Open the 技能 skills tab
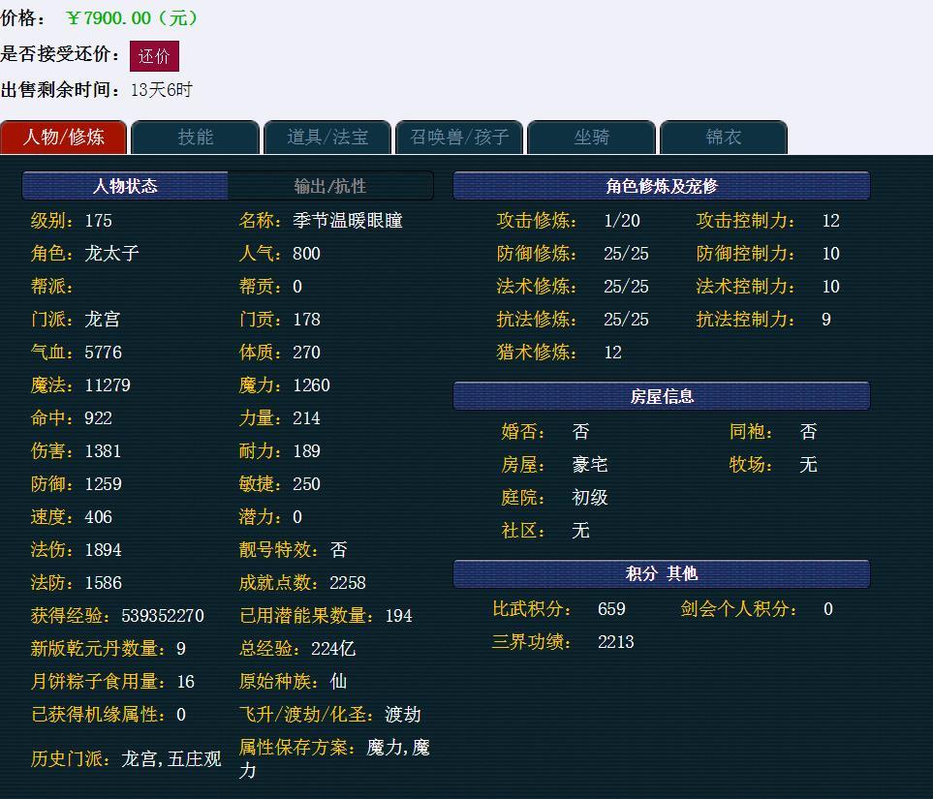The image size is (933, 799). click(x=196, y=138)
